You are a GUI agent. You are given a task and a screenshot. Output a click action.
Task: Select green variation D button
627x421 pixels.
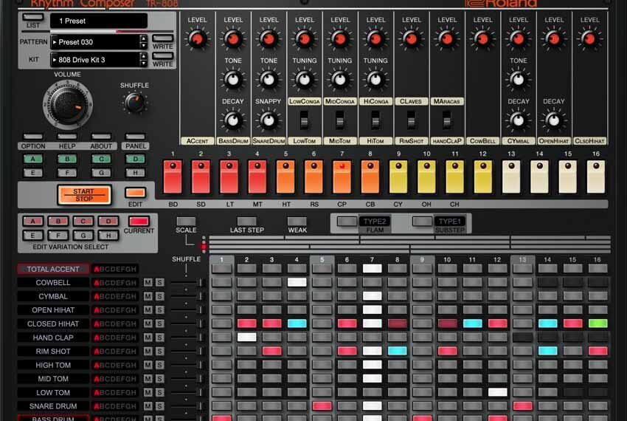point(136,159)
